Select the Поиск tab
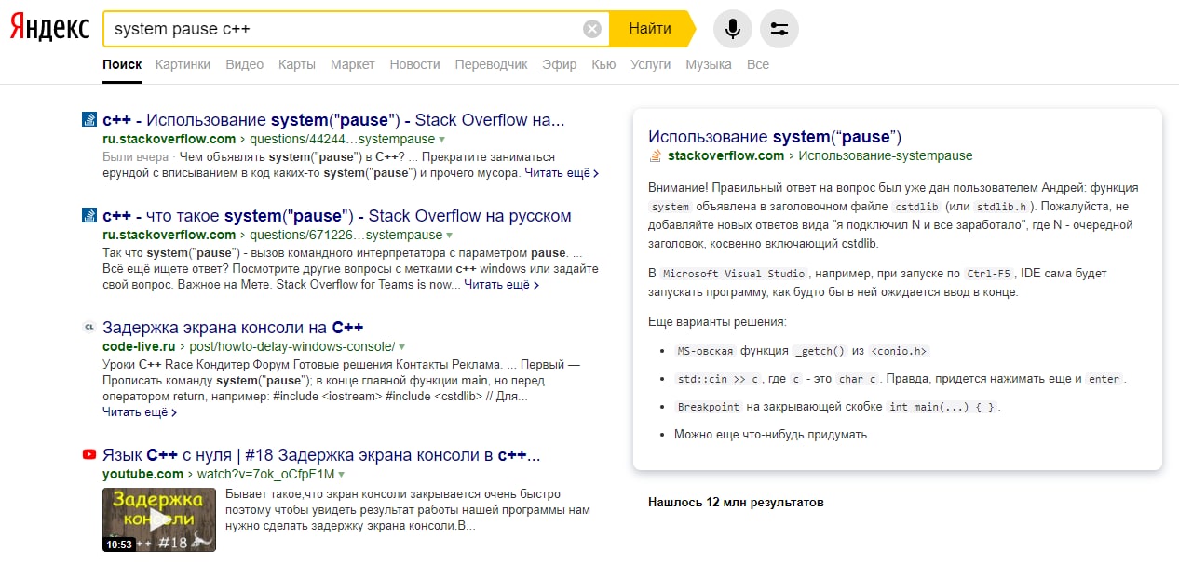Viewport: 1179px width, 566px height. pos(122,64)
